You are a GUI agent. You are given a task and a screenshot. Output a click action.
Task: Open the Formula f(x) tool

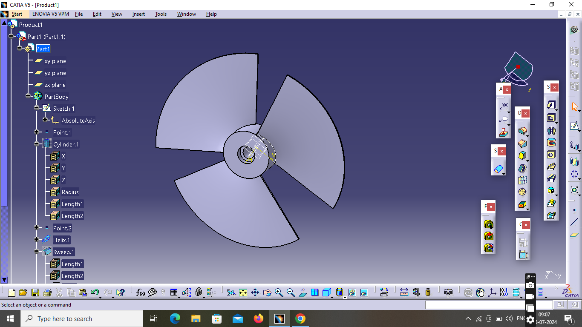pyautogui.click(x=141, y=293)
